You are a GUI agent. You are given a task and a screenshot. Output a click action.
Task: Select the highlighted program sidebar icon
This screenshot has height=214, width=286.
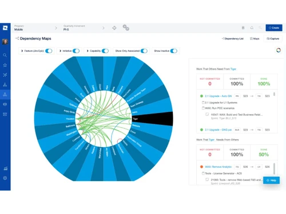click(5, 94)
